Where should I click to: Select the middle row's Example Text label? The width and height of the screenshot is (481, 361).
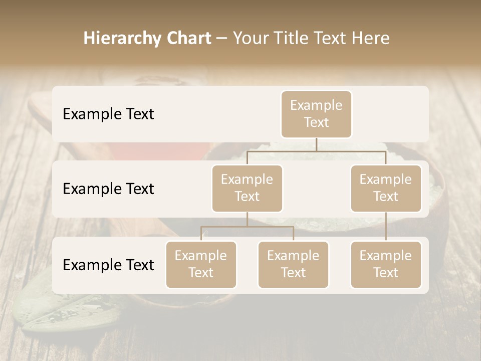[x=108, y=189]
